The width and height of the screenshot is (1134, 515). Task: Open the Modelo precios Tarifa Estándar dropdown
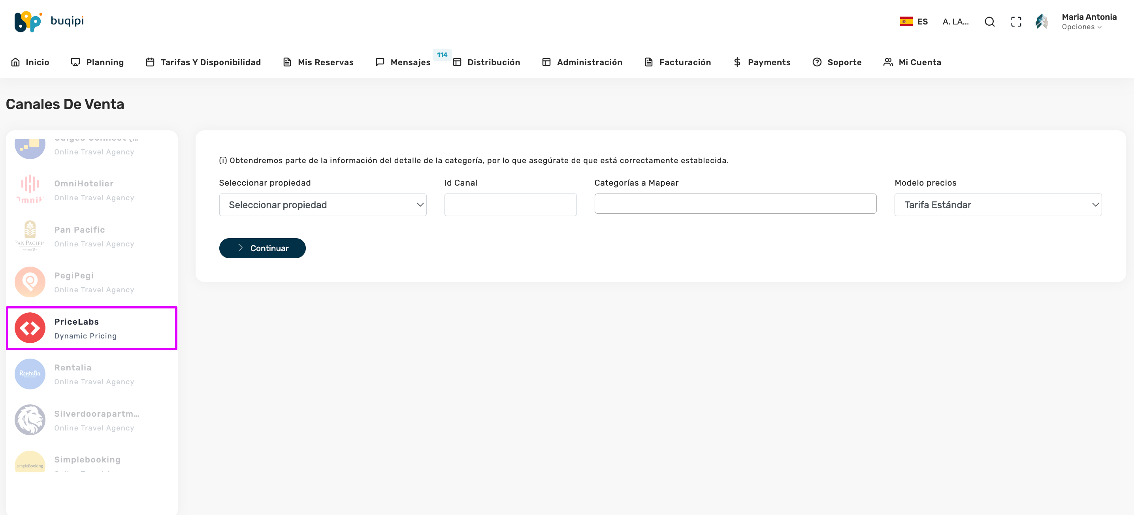tap(998, 205)
